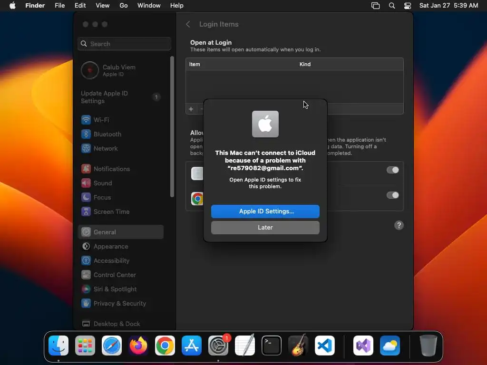
Task: Launch Visual Studio Code from the Dock
Action: click(324, 346)
